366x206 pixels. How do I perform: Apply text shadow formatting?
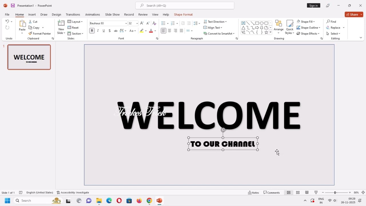tap(110, 31)
